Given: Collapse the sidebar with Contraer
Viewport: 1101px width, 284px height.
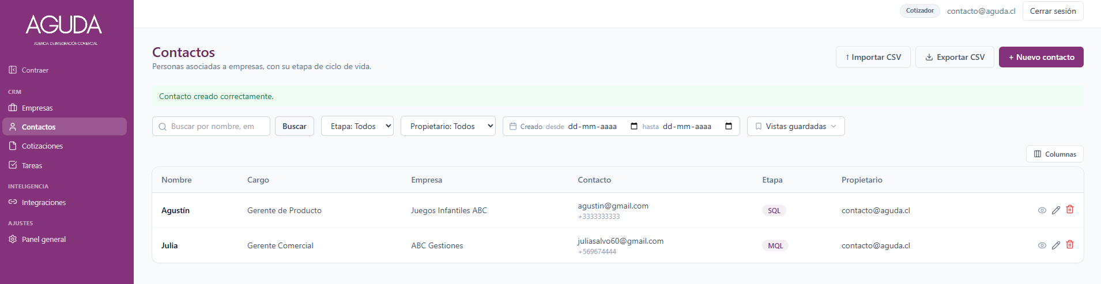Looking at the screenshot, I should point(29,70).
